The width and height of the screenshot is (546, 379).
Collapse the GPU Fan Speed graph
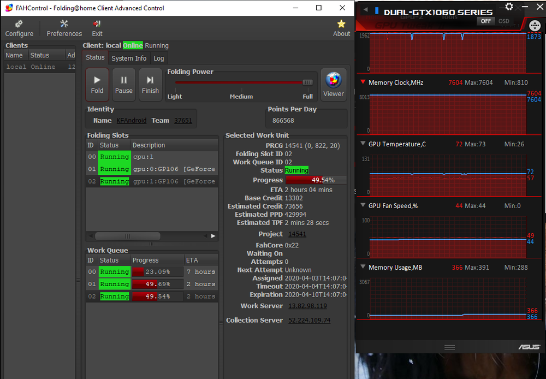[x=363, y=205]
